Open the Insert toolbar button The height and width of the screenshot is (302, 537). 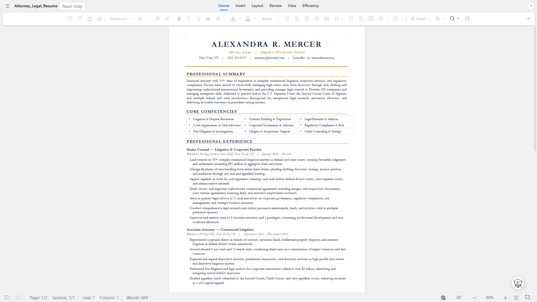tap(420, 19)
